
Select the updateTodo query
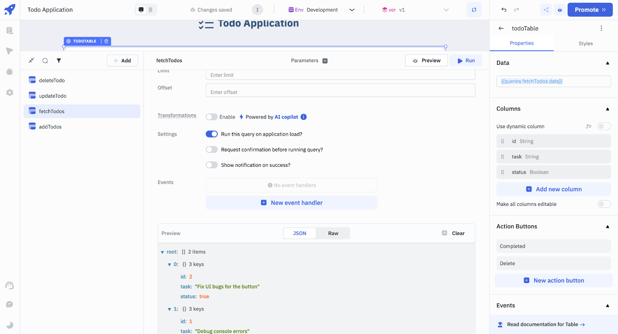[x=82, y=96]
